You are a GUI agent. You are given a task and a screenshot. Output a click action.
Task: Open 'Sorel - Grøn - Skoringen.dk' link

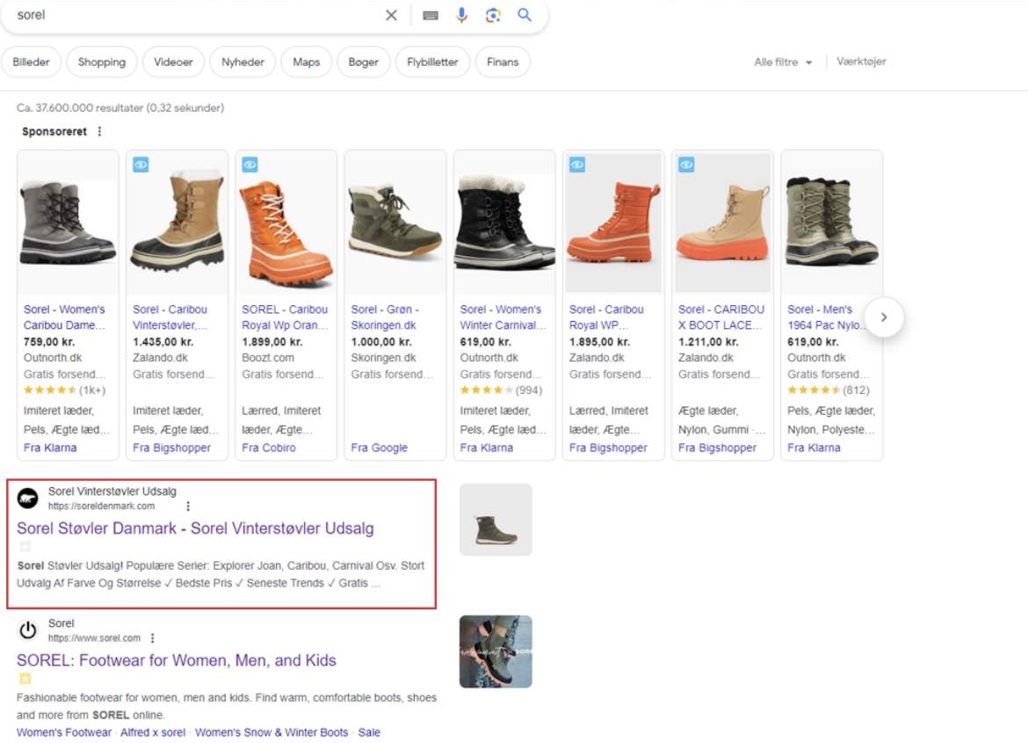click(x=385, y=317)
